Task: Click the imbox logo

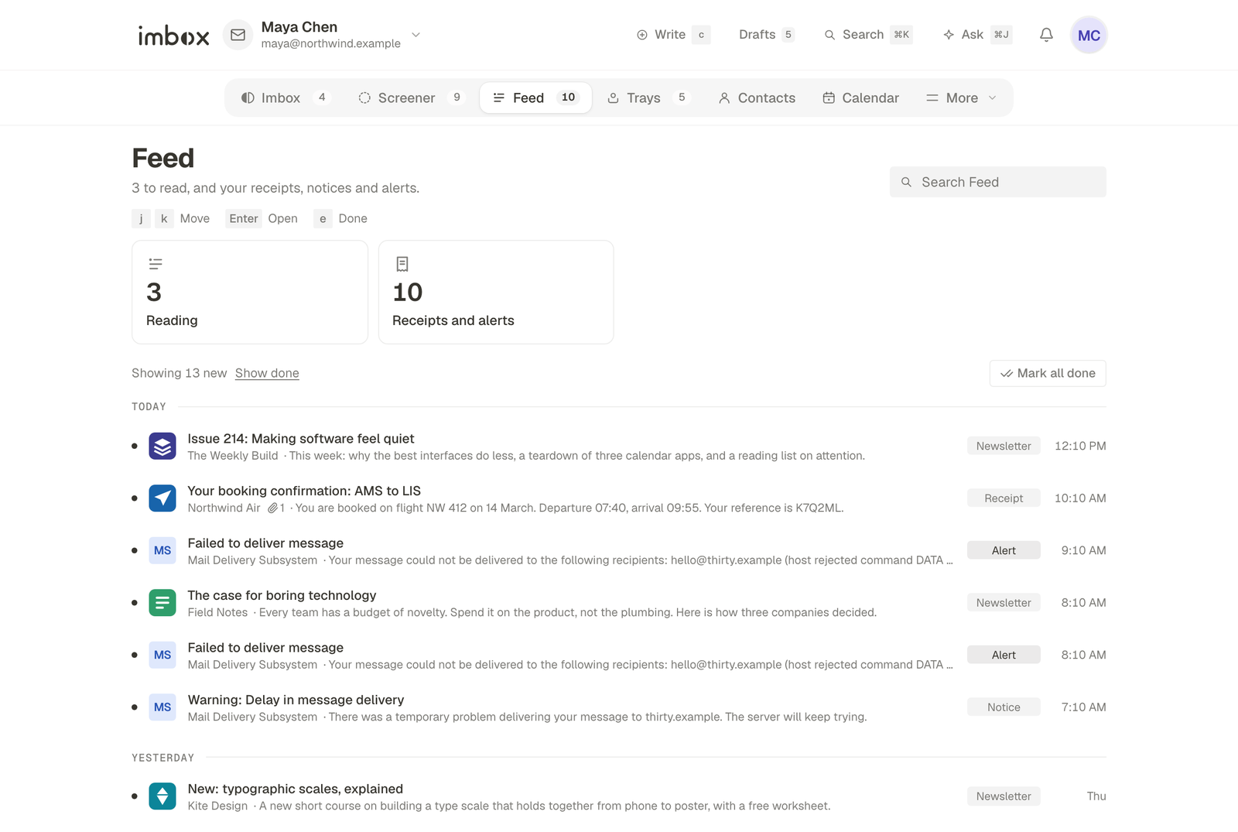Action: pos(173,36)
